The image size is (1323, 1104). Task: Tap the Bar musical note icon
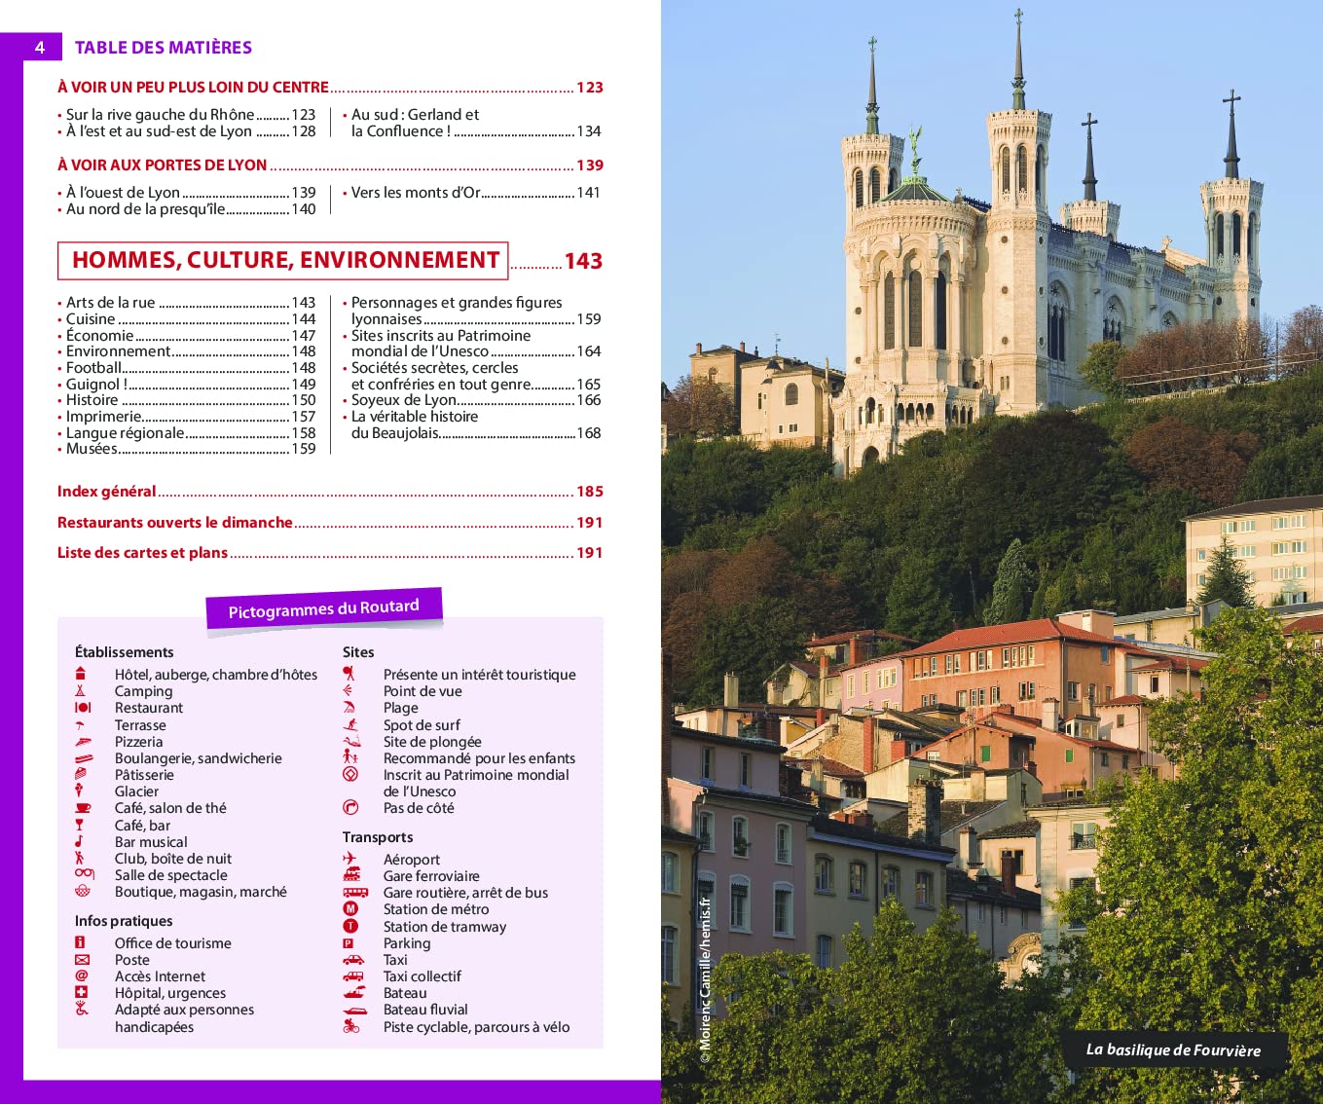coord(80,842)
